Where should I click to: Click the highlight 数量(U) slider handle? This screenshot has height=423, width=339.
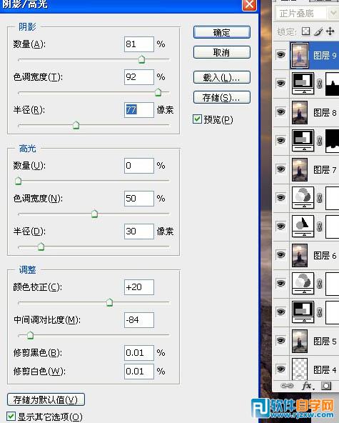coord(18,181)
